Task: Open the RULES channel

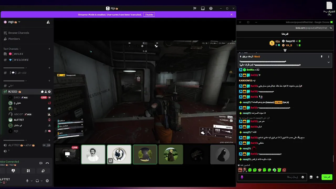Action: coord(18,54)
